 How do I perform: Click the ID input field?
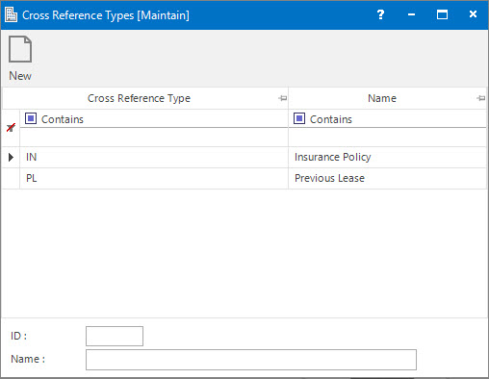(x=115, y=336)
